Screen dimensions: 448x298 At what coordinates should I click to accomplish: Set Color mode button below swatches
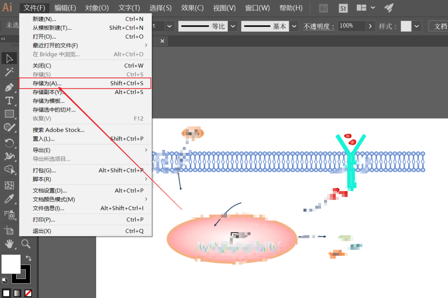[6, 293]
